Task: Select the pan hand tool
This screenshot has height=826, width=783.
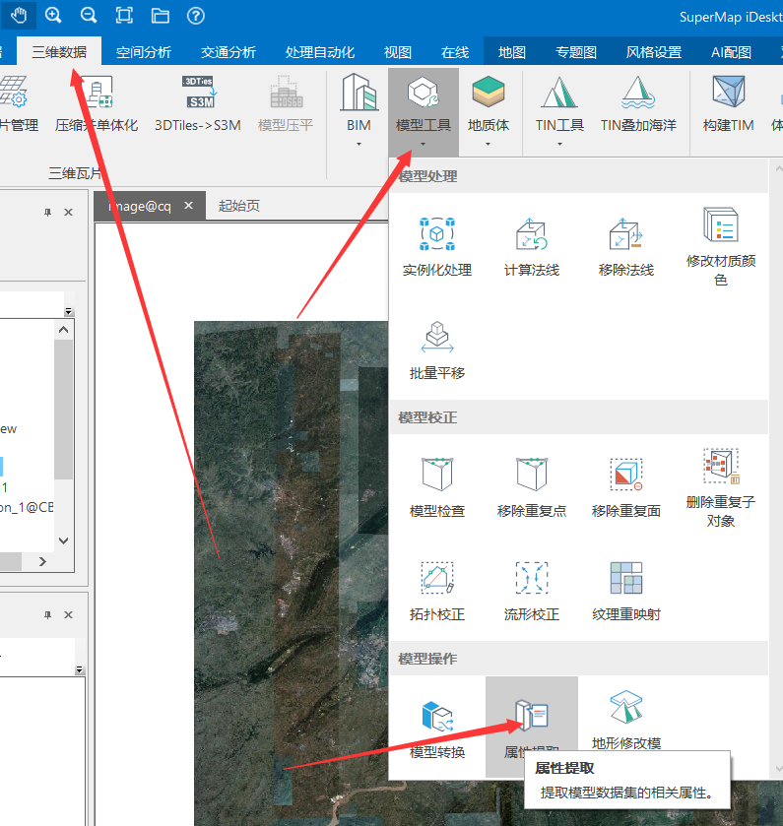Action: 19,16
